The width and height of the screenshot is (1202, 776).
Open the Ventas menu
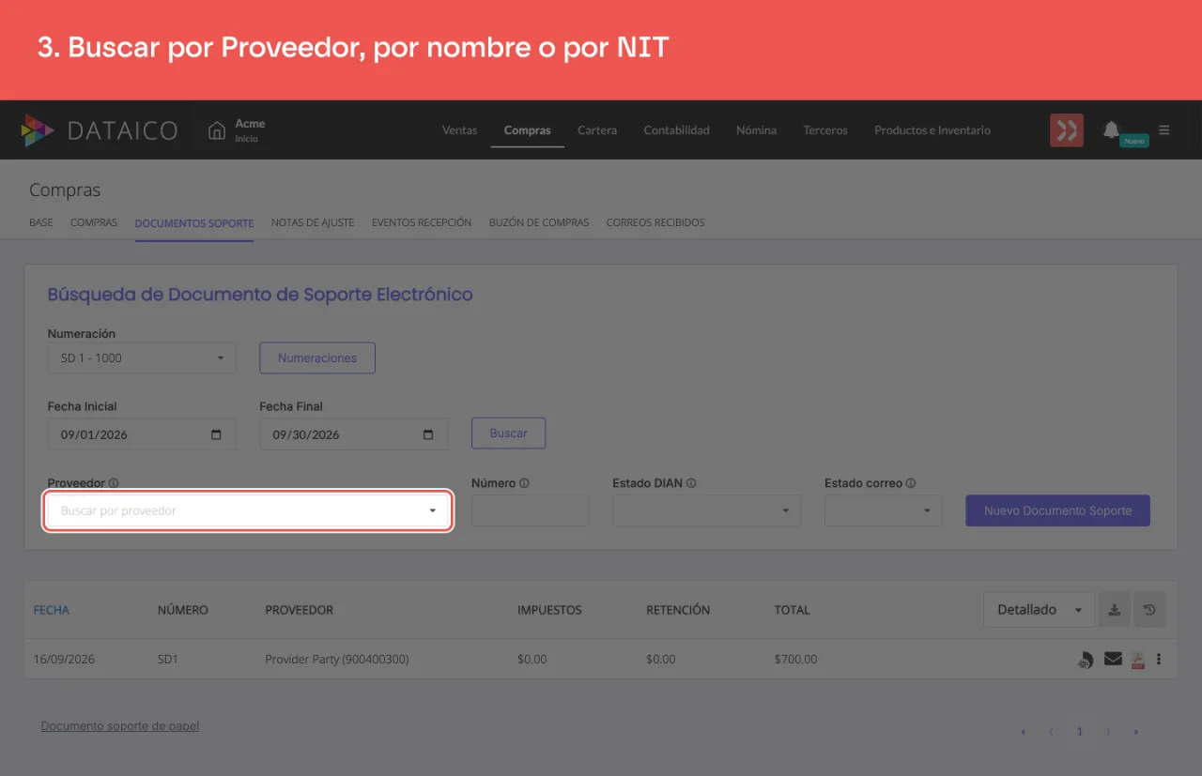460,130
